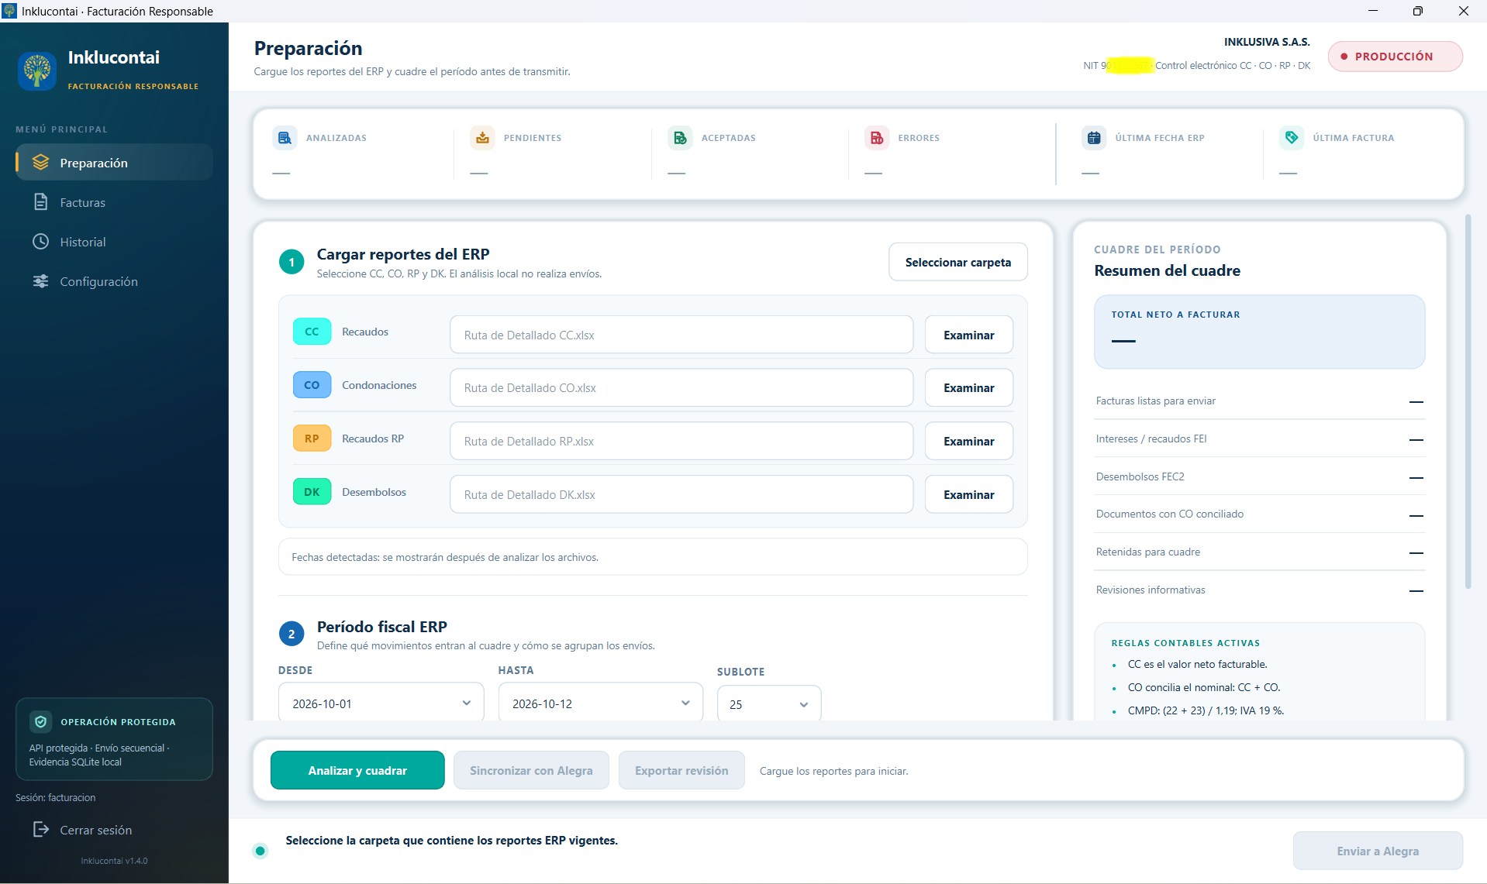Click the Aceptadas document icon
Image resolution: width=1487 pixels, height=884 pixels.
pyautogui.click(x=680, y=138)
